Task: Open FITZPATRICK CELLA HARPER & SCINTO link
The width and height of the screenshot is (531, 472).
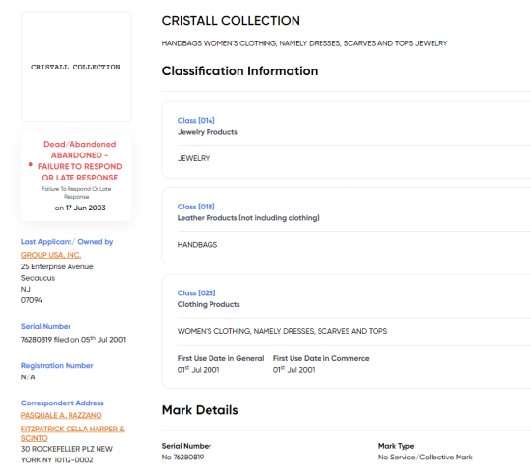Action: pyautogui.click(x=72, y=433)
